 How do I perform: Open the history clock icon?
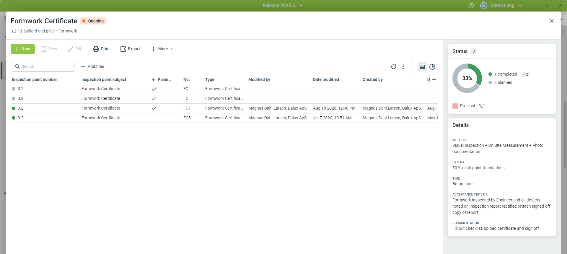(x=471, y=6)
